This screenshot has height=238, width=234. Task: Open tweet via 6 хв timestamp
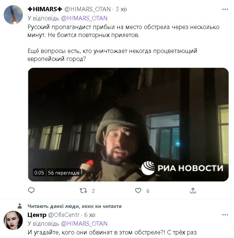90,215
